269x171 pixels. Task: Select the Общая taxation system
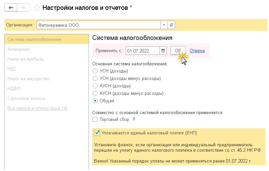[x=95, y=101]
